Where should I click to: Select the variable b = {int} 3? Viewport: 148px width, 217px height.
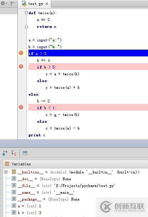coord(26,213)
